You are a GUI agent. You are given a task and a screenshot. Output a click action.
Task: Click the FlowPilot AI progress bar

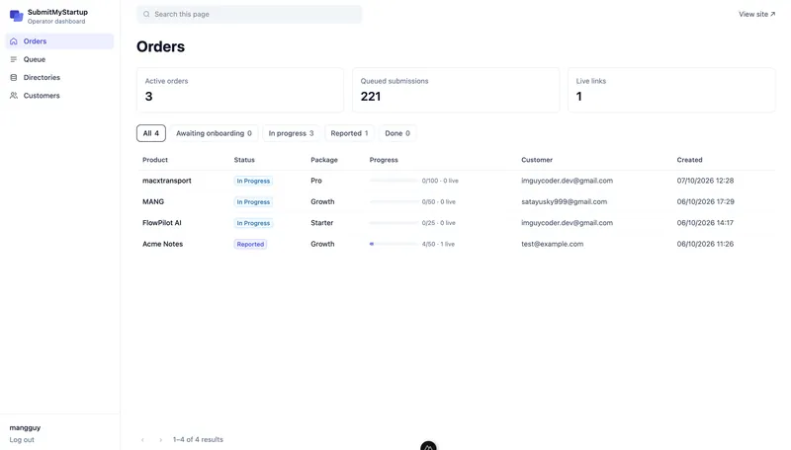[x=394, y=223]
